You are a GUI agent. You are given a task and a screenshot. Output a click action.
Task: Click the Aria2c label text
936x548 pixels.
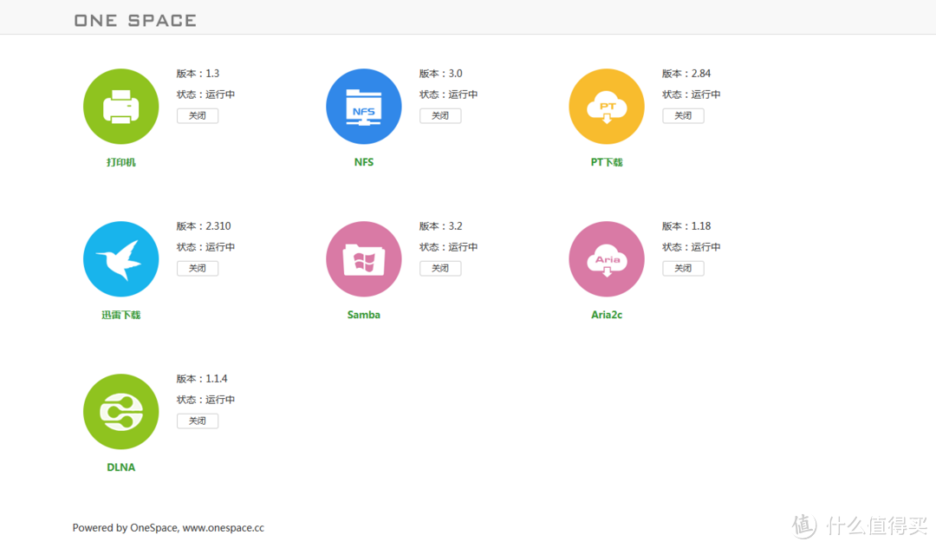pyautogui.click(x=607, y=315)
